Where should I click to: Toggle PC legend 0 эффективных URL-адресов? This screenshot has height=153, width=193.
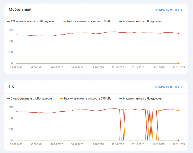point(140,98)
